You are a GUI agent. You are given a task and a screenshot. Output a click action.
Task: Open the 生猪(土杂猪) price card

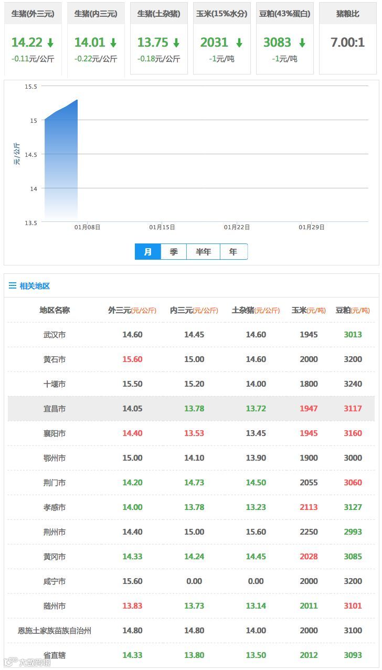(x=159, y=38)
